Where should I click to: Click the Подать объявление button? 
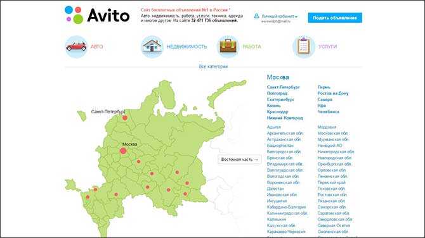click(335, 18)
